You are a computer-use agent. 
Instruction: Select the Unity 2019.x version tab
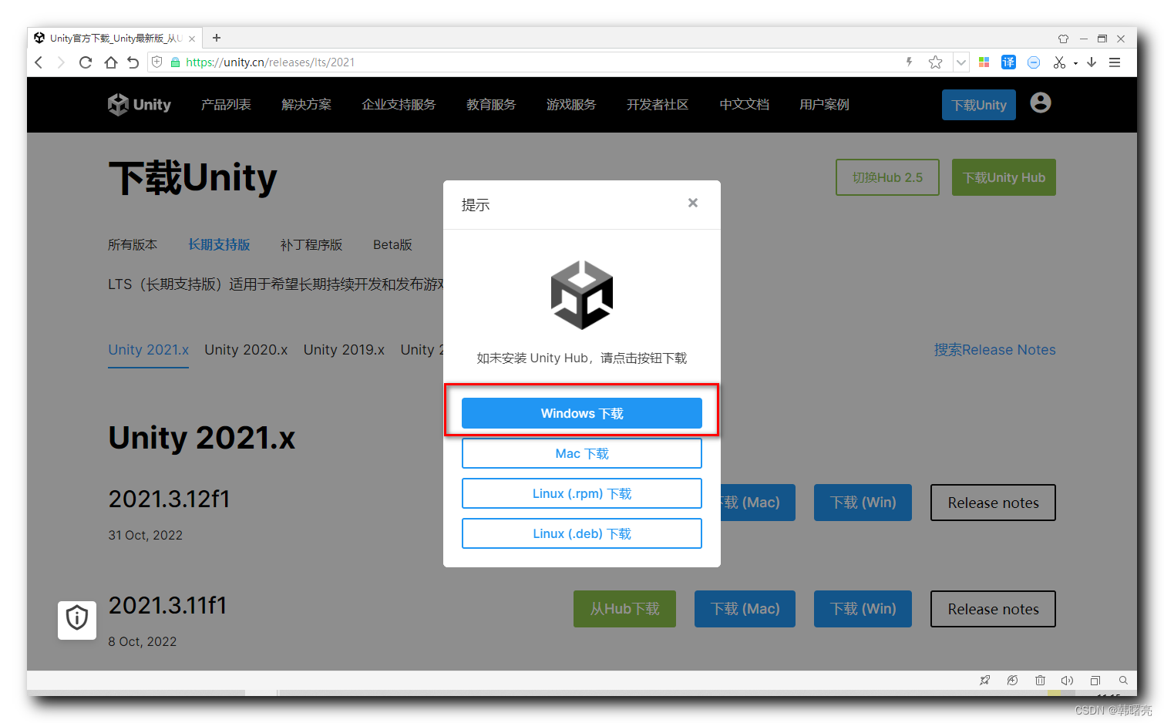[x=344, y=350]
